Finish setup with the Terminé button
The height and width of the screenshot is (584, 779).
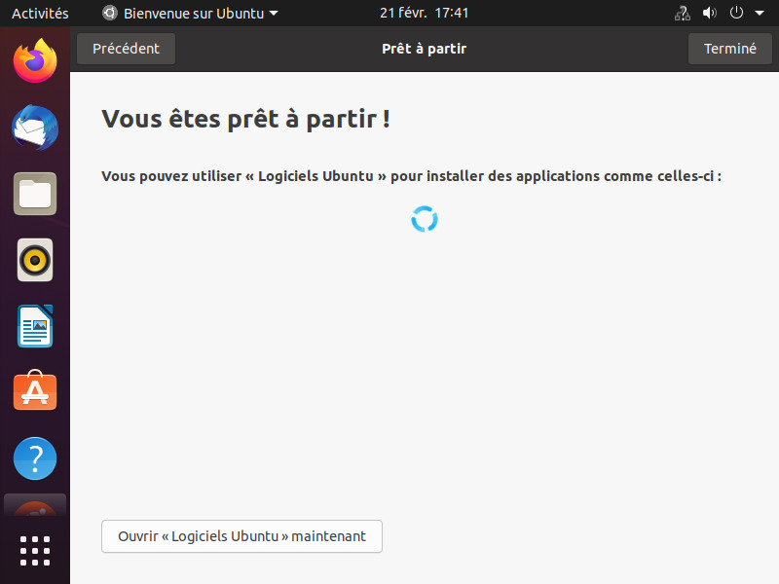[730, 49]
